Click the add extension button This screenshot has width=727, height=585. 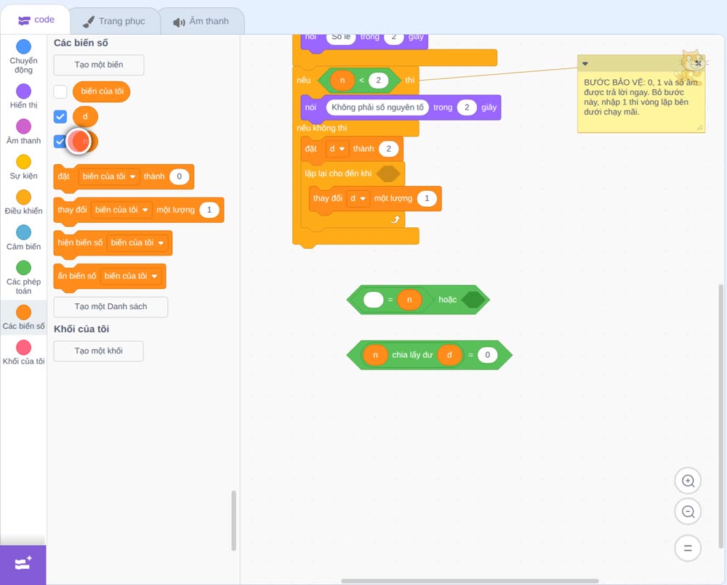click(x=23, y=564)
